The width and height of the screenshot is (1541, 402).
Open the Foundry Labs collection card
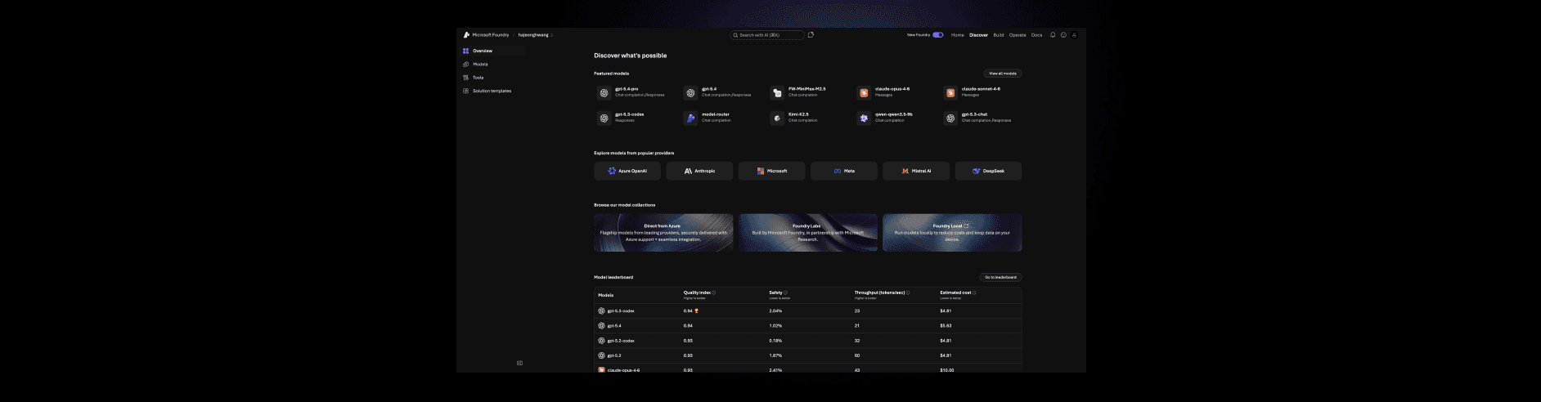808,233
